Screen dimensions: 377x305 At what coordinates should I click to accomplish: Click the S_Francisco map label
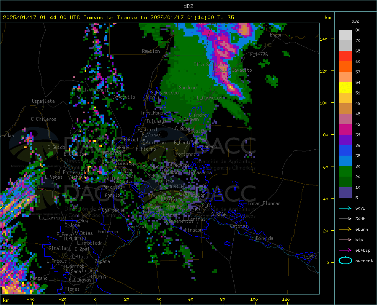pyautogui.click(x=165, y=93)
